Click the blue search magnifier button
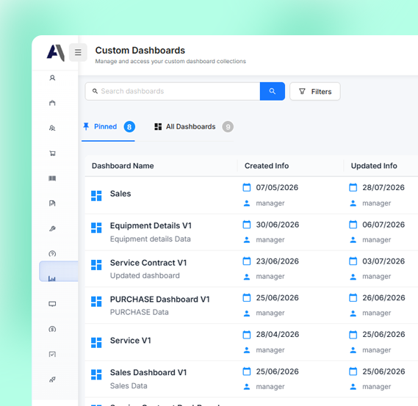The image size is (418, 406). click(273, 91)
